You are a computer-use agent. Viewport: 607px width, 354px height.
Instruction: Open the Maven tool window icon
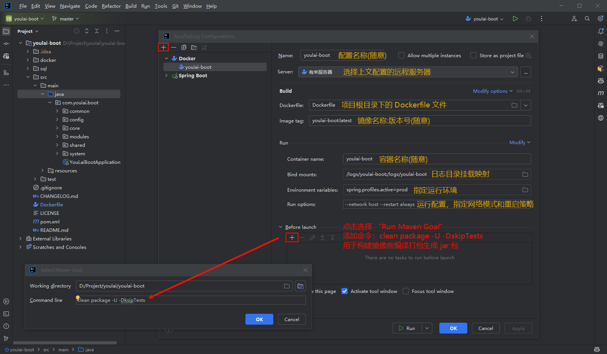(600, 93)
